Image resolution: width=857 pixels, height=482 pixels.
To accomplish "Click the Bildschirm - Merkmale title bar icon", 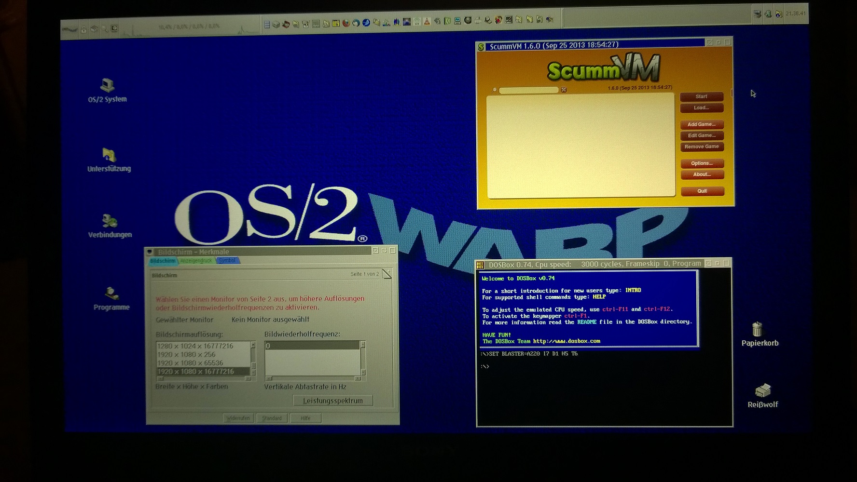I will [150, 252].
